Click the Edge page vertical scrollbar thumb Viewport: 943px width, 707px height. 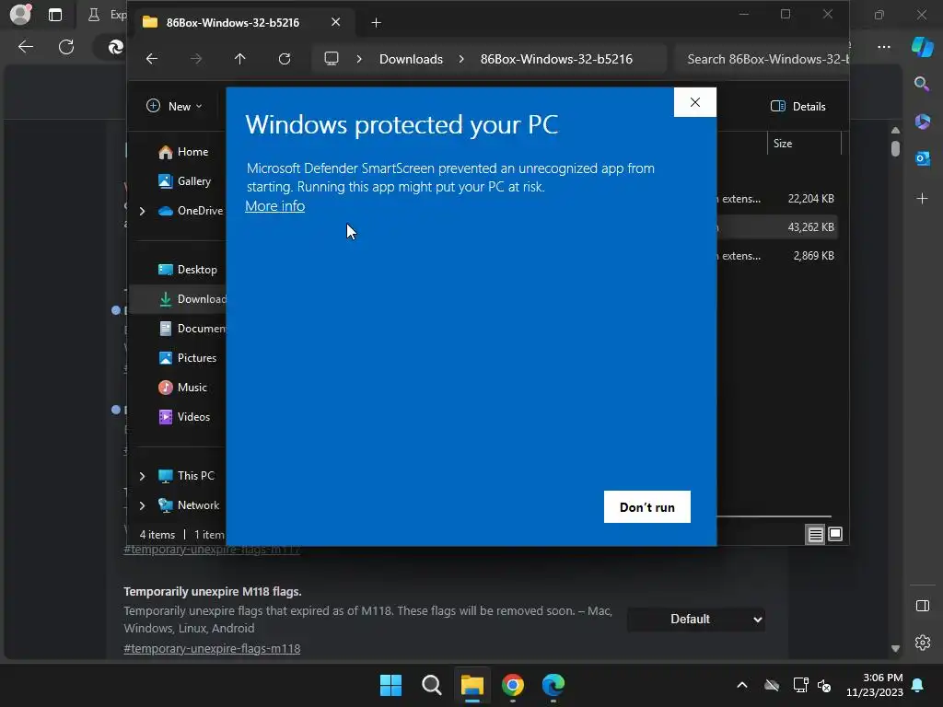tap(895, 148)
